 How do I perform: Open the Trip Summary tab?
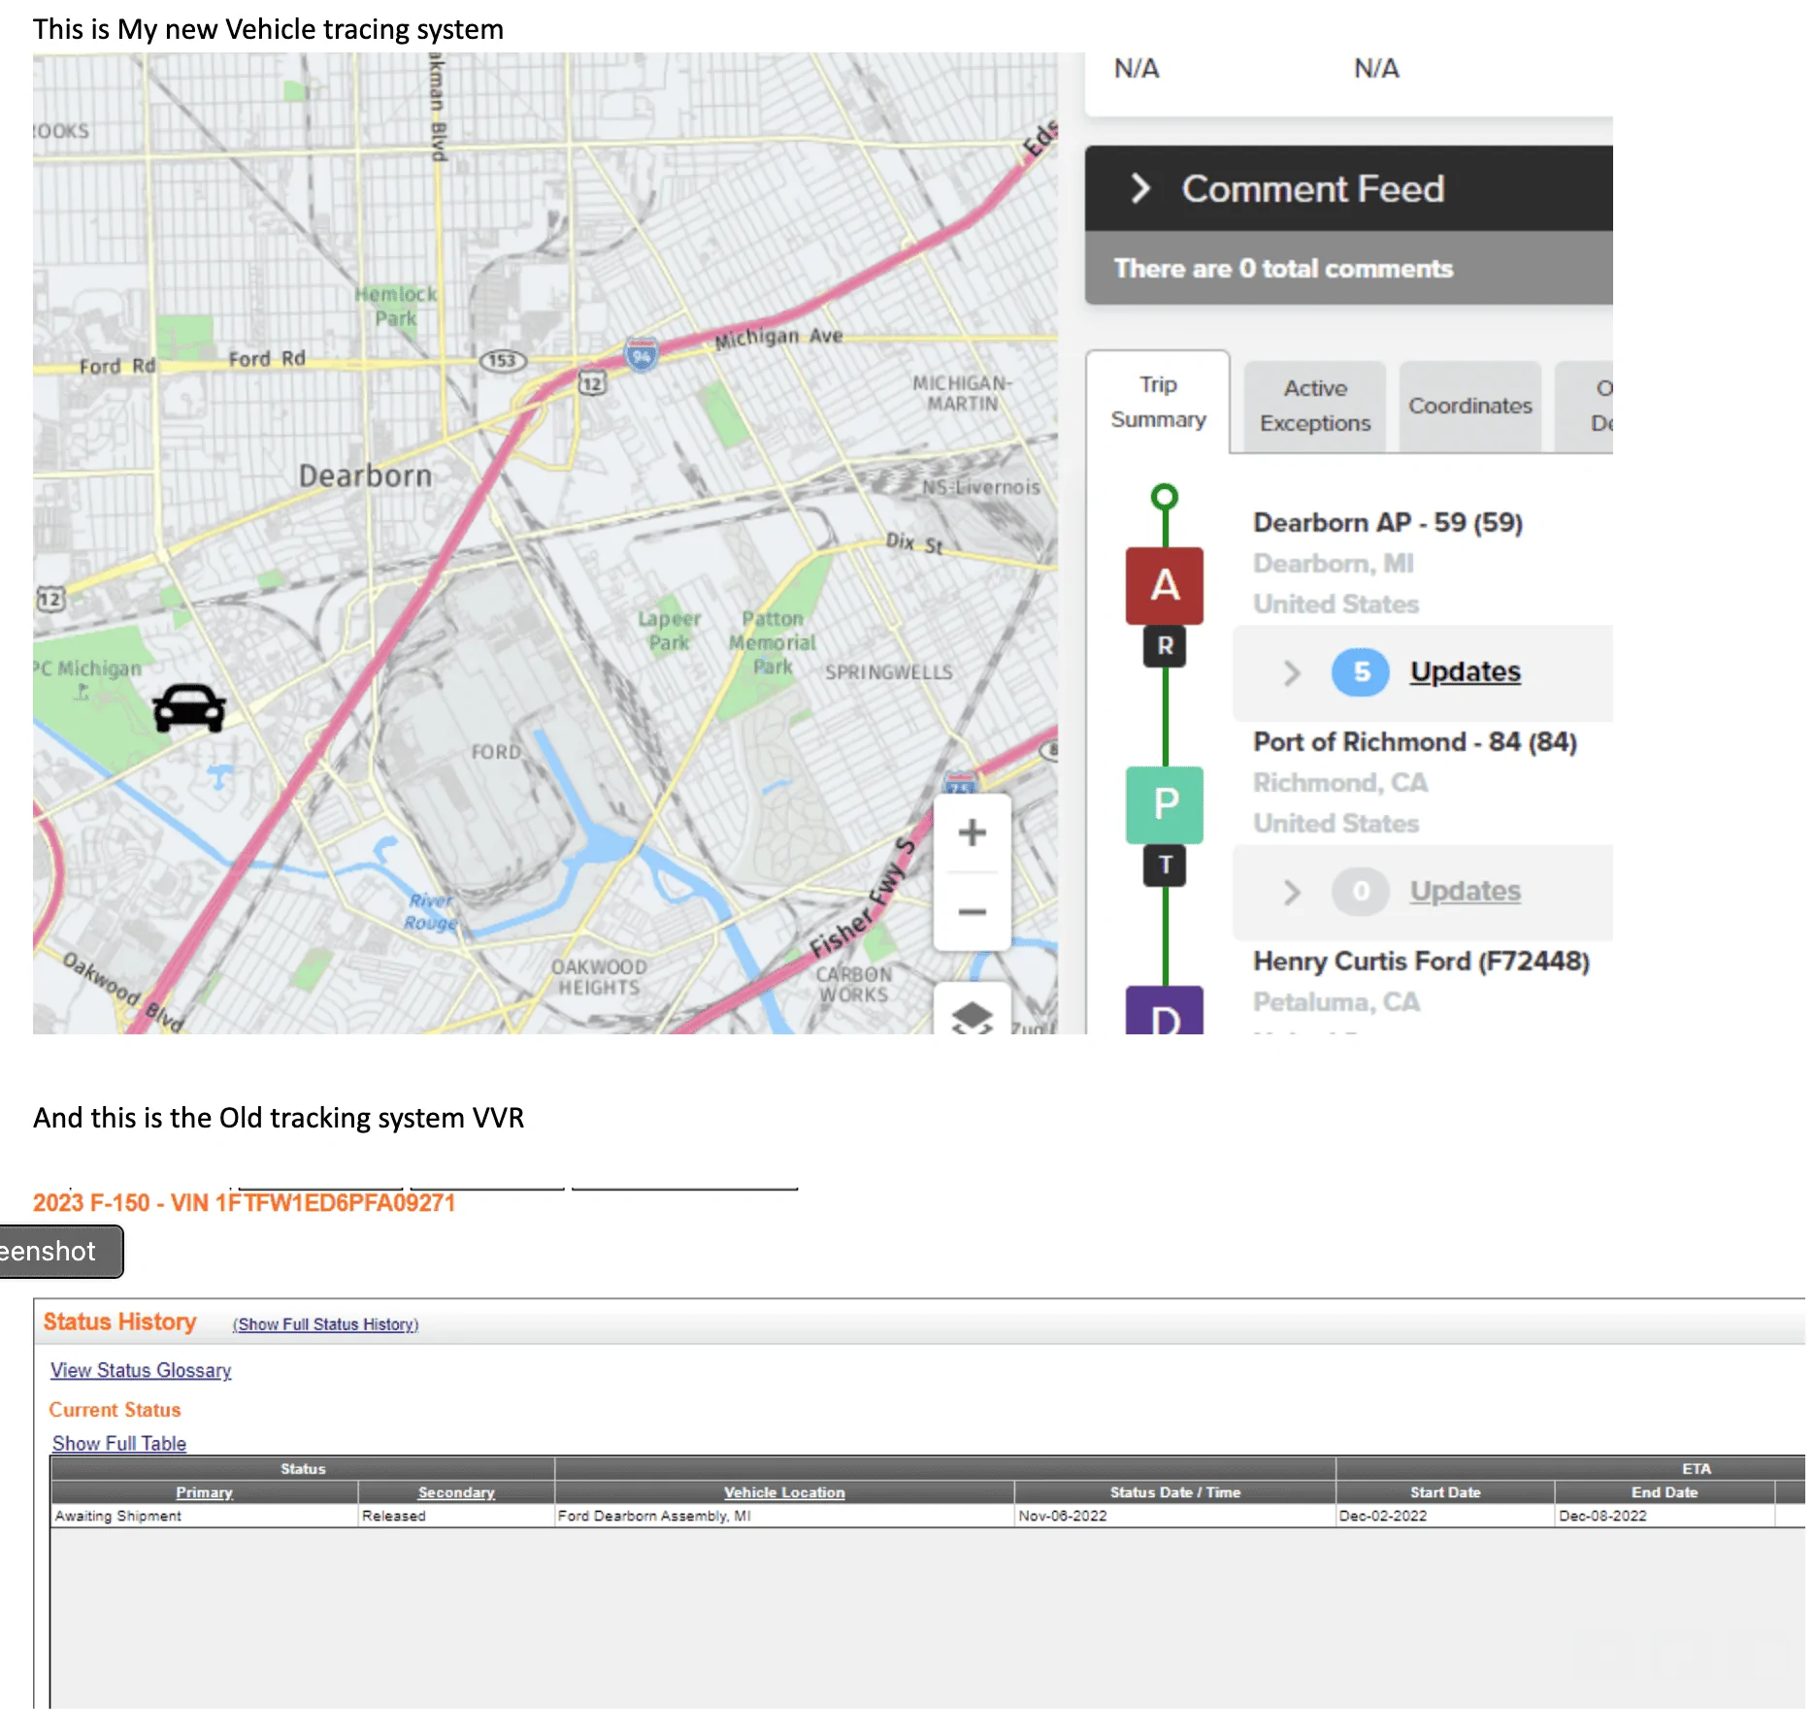pos(1159,402)
